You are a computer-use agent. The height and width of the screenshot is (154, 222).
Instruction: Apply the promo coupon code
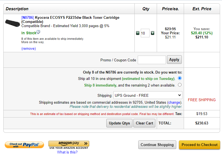(174, 60)
